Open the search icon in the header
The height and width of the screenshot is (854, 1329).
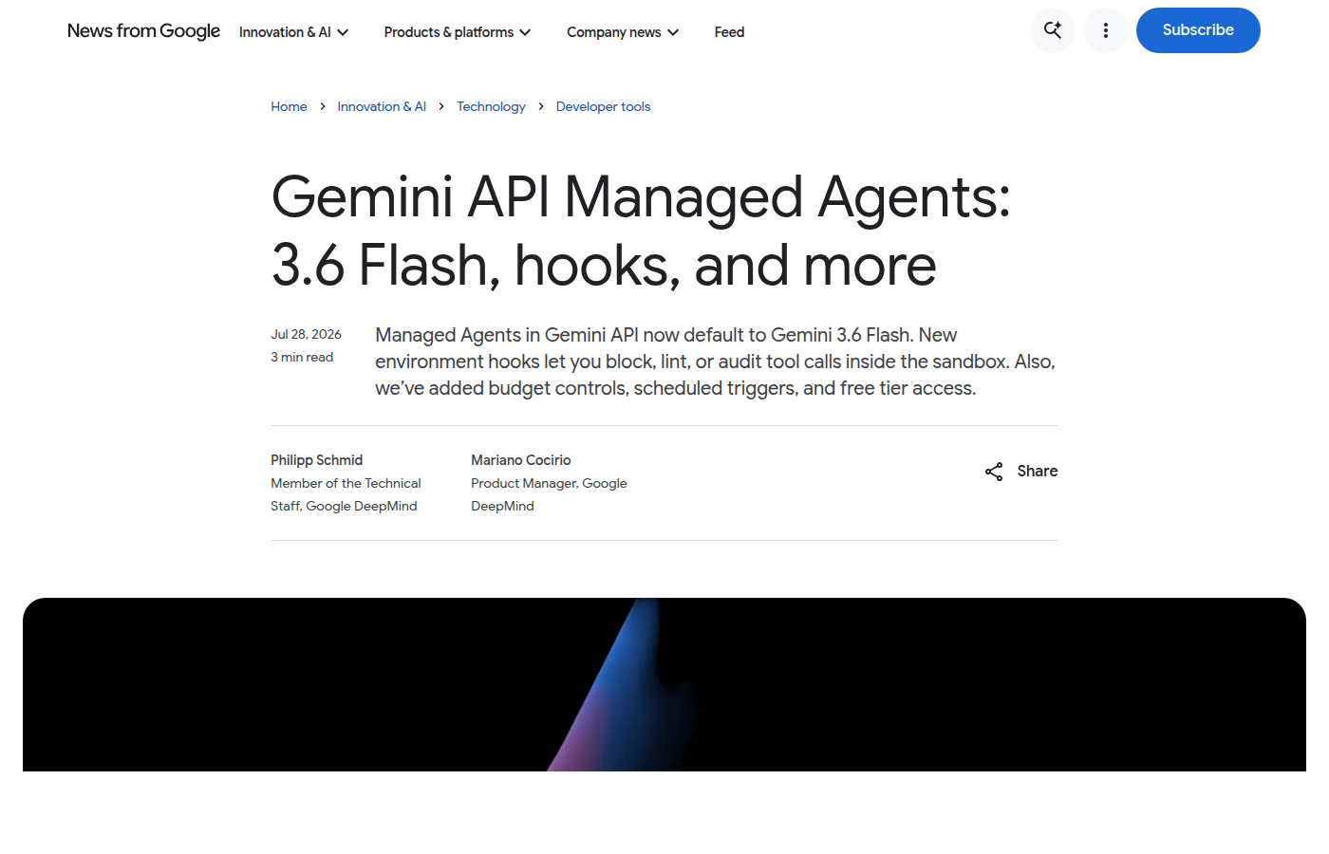click(x=1053, y=30)
